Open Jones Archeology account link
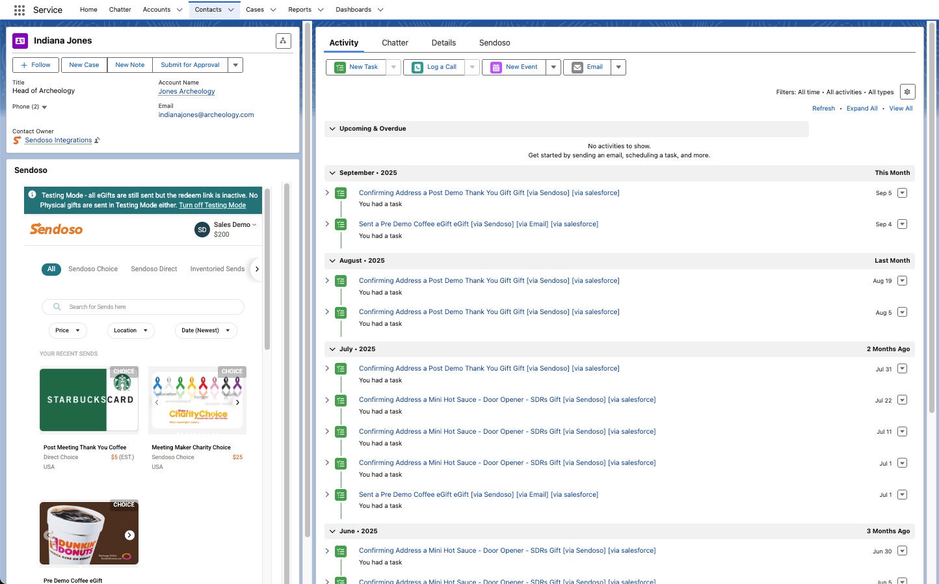 pos(187,92)
